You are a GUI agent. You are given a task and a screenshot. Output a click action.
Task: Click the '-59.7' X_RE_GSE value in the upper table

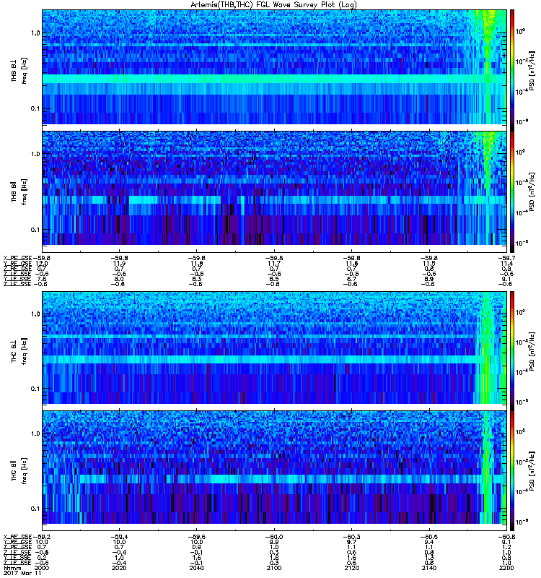(506, 258)
